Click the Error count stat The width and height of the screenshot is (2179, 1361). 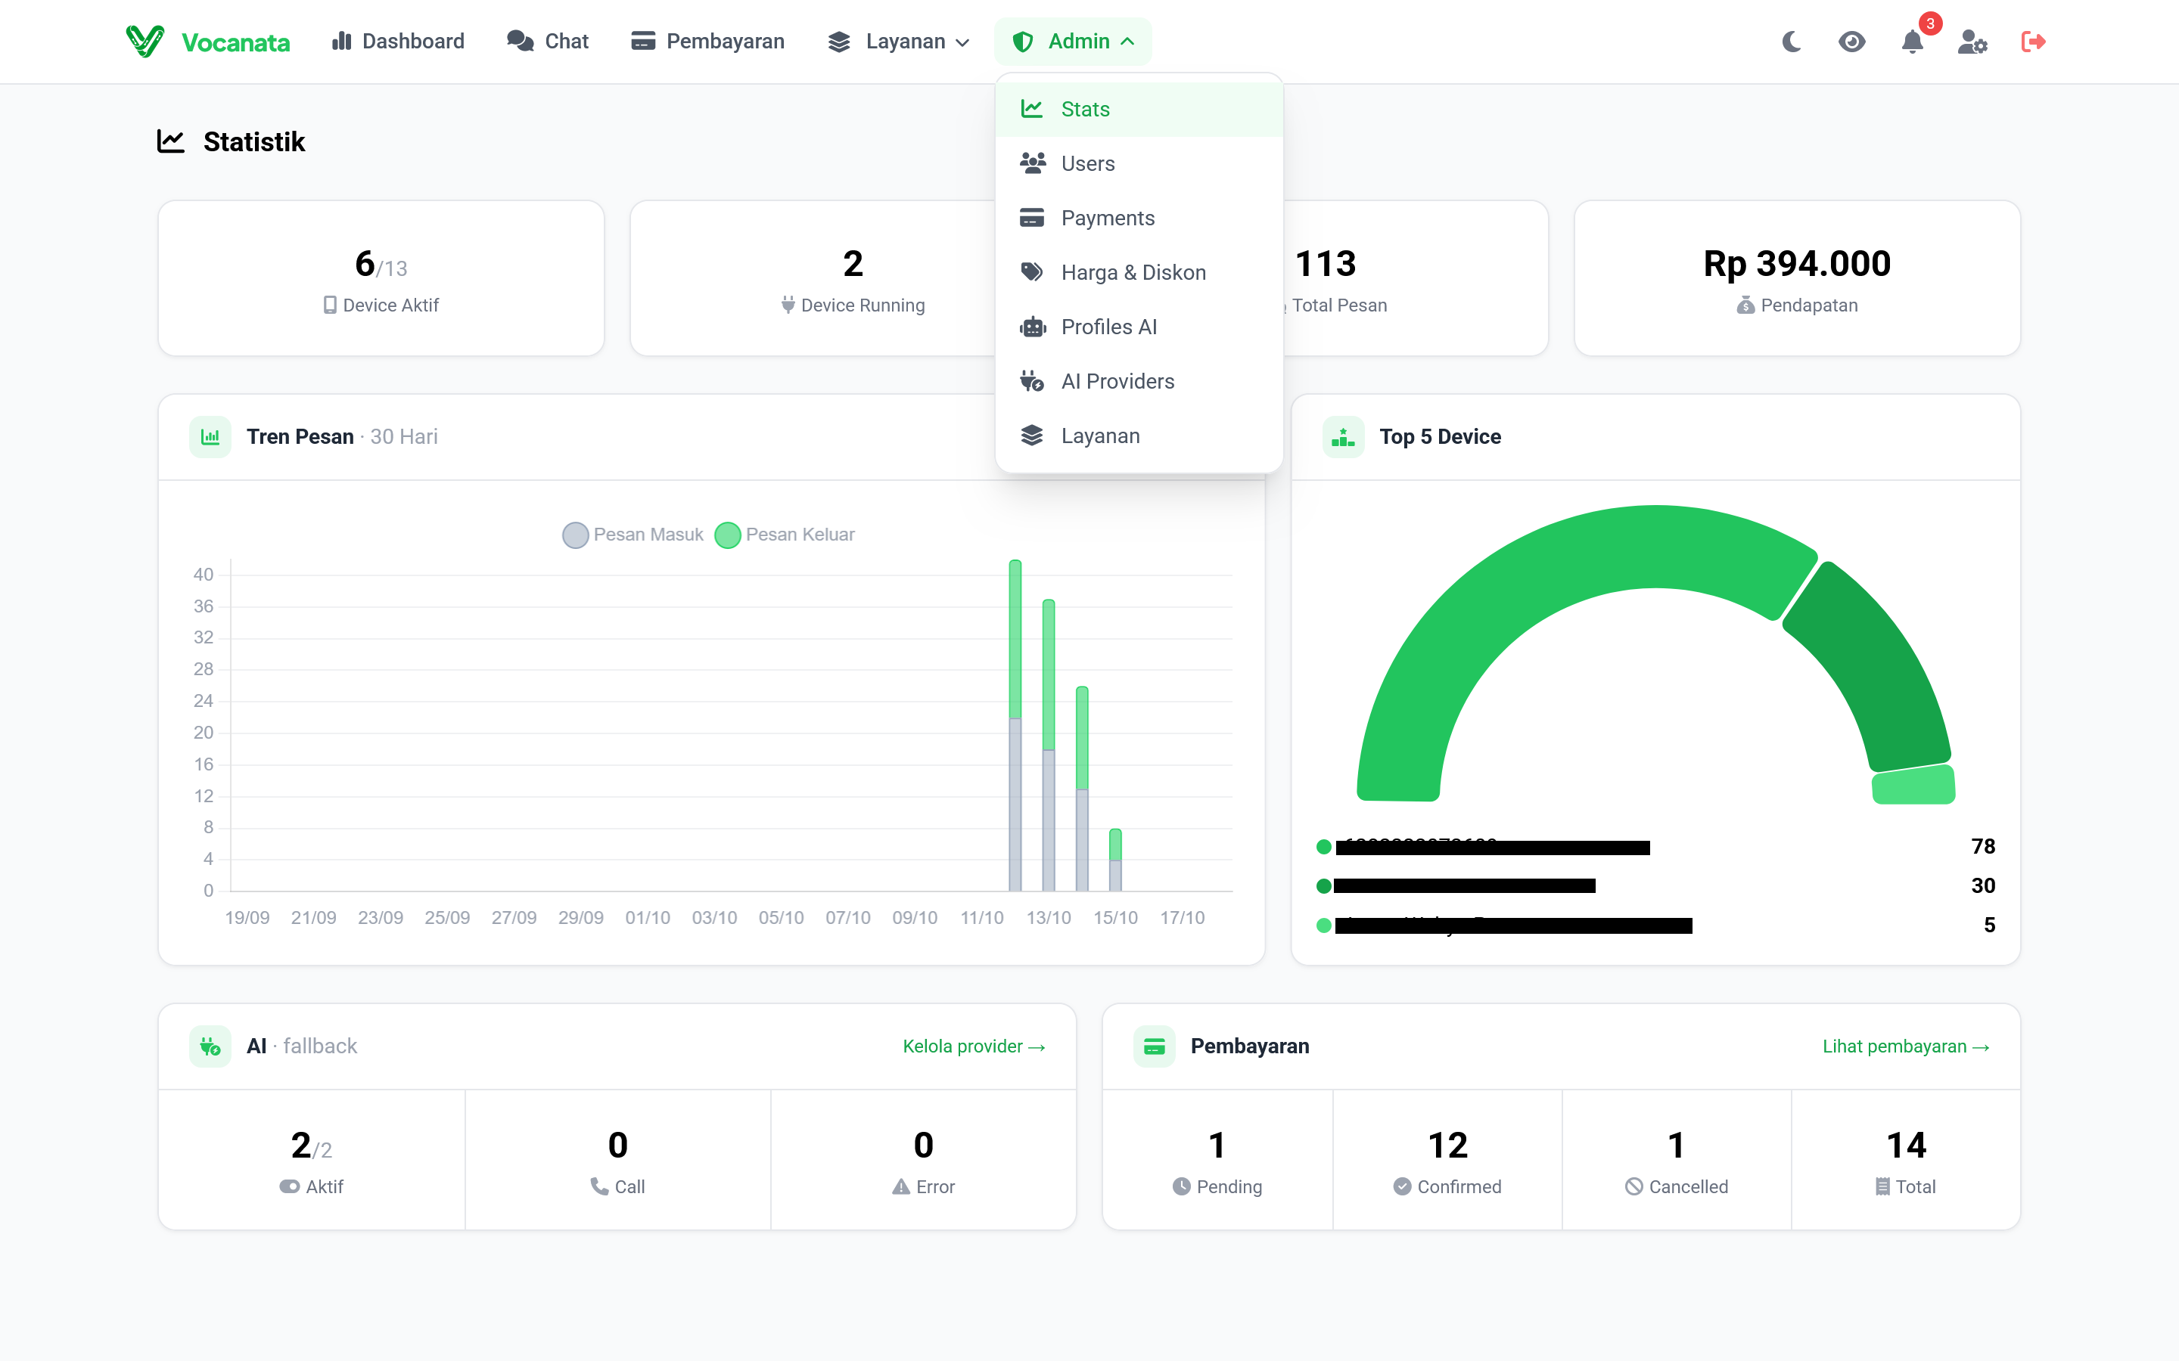923,1159
